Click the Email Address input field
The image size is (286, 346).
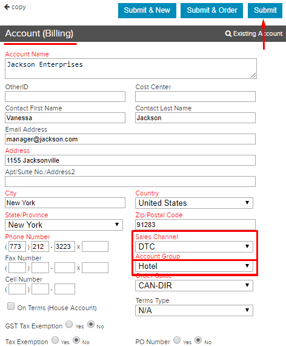click(x=130, y=139)
